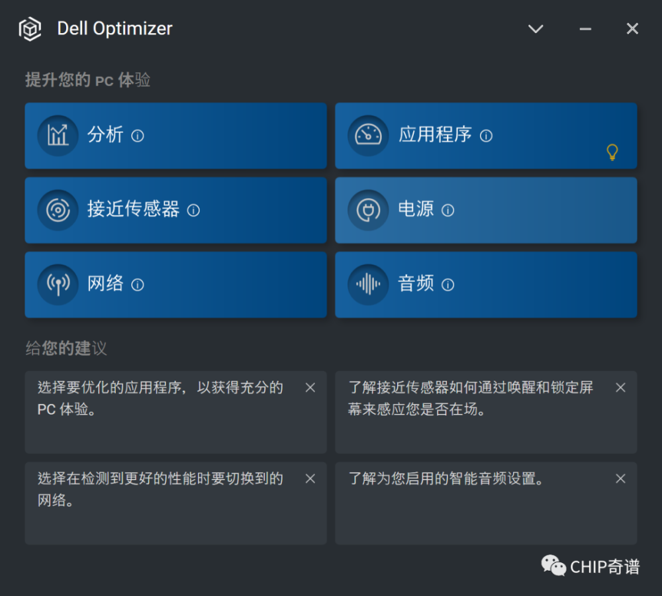Open info tooltip beside 电源
662x596 pixels.
pyautogui.click(x=448, y=211)
